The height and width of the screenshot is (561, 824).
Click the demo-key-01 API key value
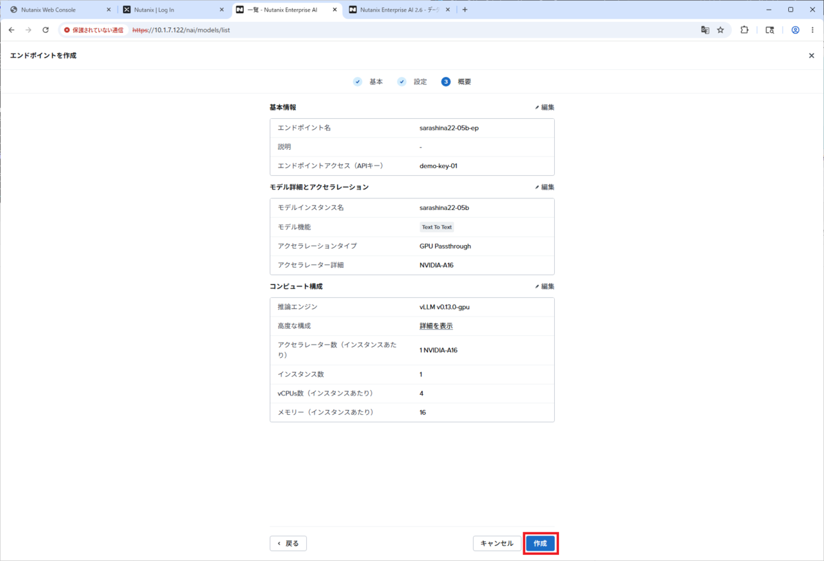click(x=438, y=165)
